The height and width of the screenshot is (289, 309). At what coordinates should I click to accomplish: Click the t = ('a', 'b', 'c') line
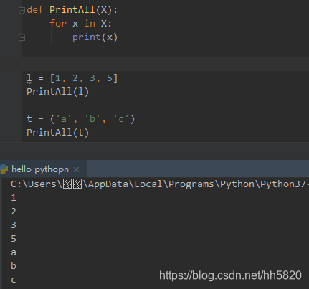(x=81, y=119)
